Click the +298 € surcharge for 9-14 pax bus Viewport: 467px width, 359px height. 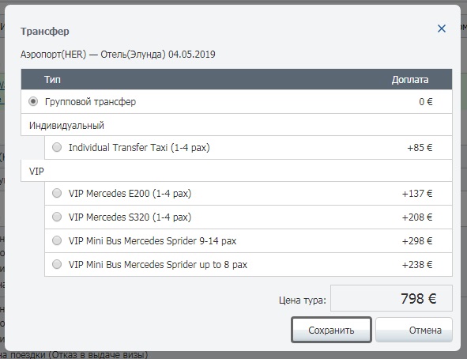417,240
